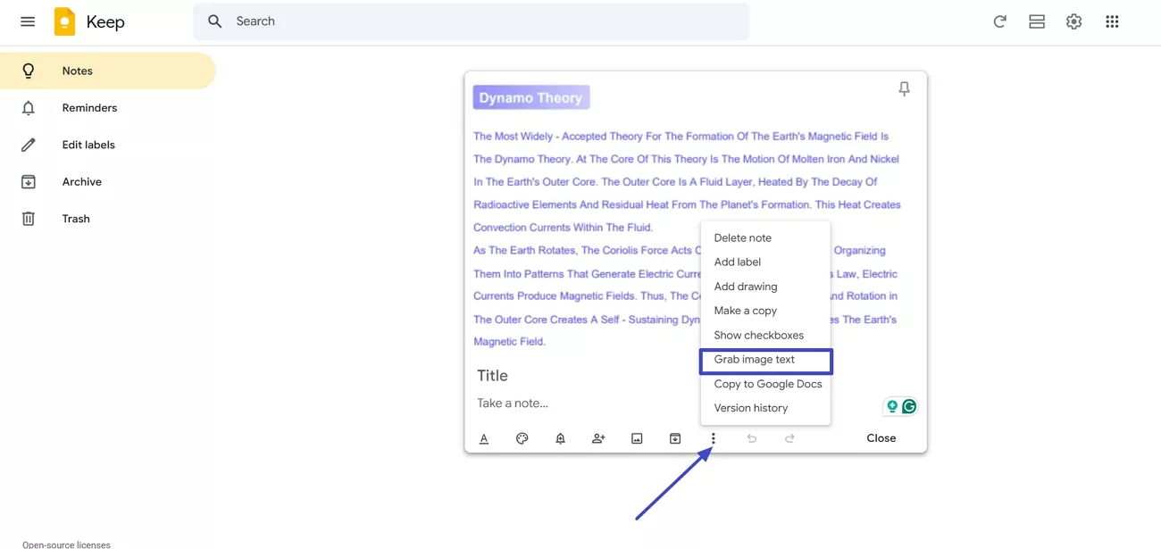Add a collaborator to the note
Viewport: 1161px width, 549px height.
598,438
